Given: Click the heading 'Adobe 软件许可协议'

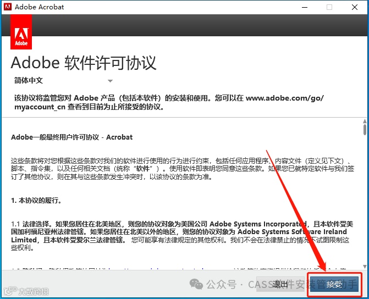Looking at the screenshot, I should pos(84,63).
